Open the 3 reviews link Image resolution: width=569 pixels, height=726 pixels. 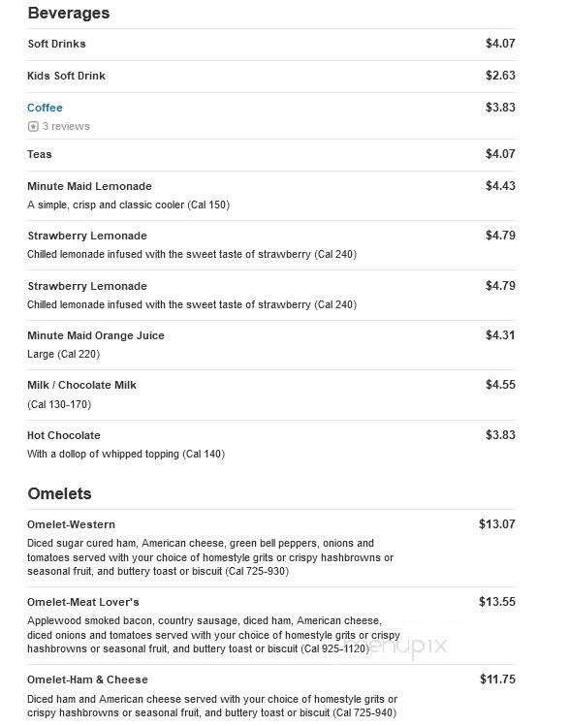[66, 126]
